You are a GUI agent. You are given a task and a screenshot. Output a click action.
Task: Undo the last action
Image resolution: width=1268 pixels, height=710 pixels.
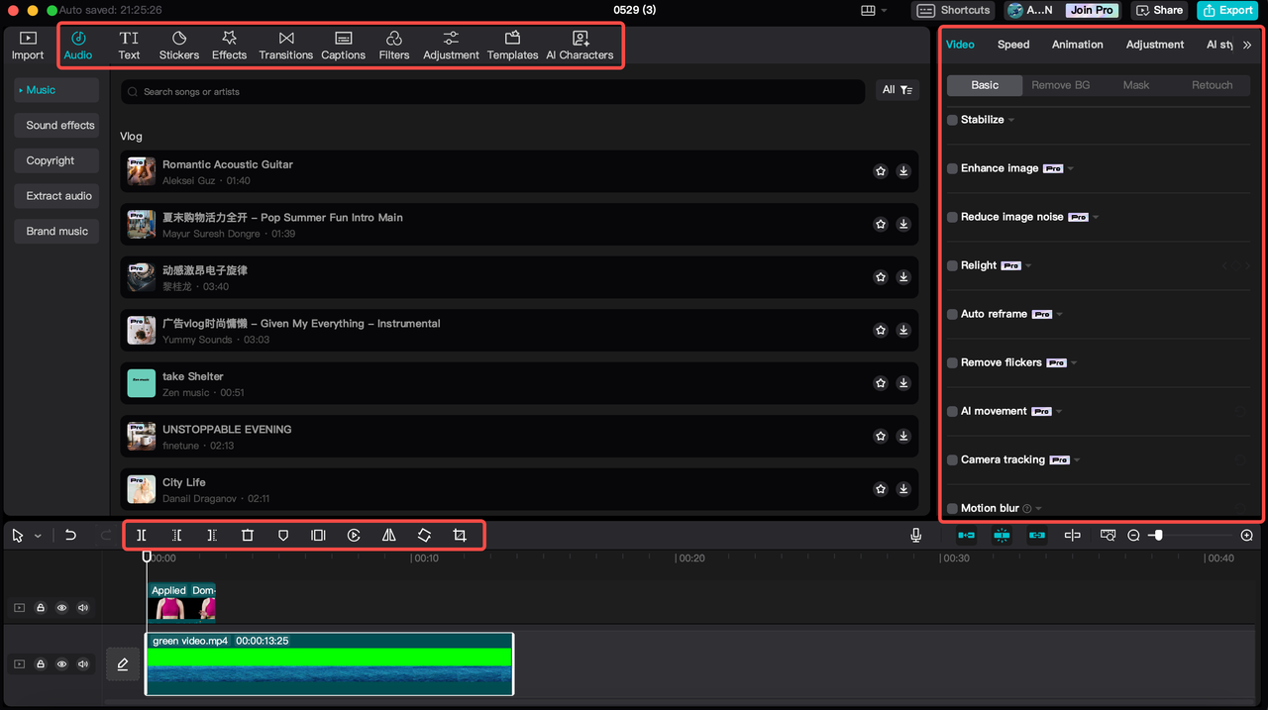[x=70, y=535]
